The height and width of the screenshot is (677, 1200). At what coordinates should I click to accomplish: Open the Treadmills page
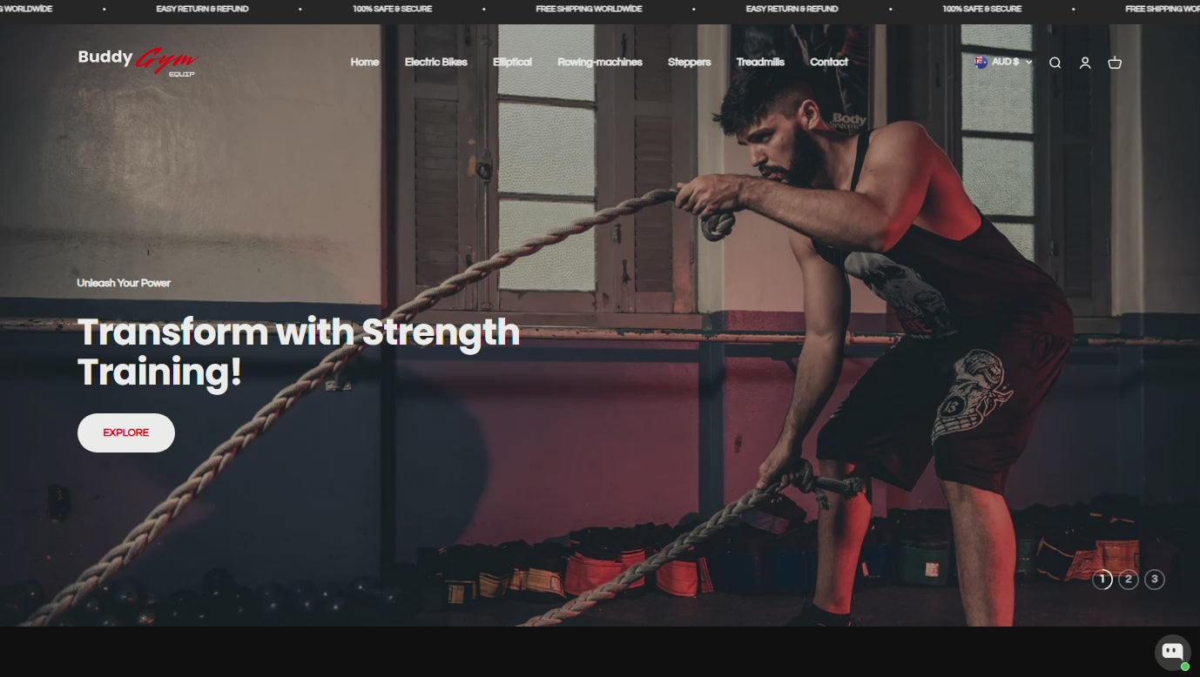point(760,62)
